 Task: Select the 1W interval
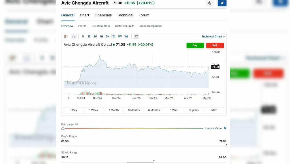point(120,37)
